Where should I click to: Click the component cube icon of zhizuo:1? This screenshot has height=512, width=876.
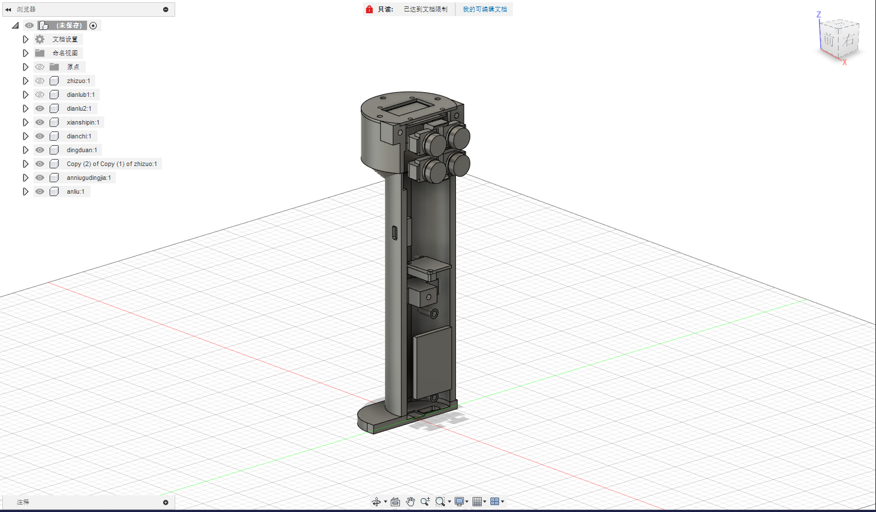pyautogui.click(x=54, y=81)
